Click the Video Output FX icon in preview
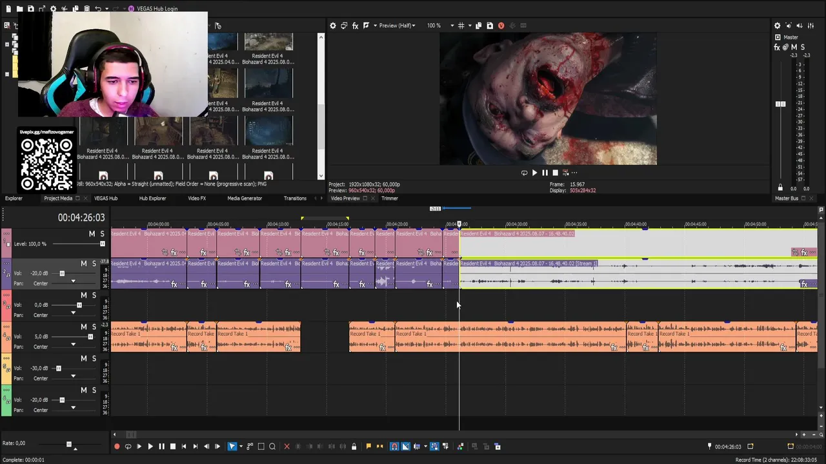This screenshot has width=826, height=464. pyautogui.click(x=355, y=26)
